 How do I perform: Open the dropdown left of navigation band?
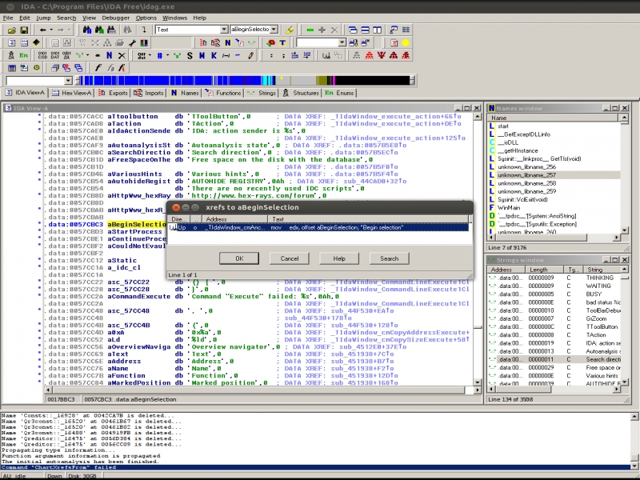[x=68, y=81]
